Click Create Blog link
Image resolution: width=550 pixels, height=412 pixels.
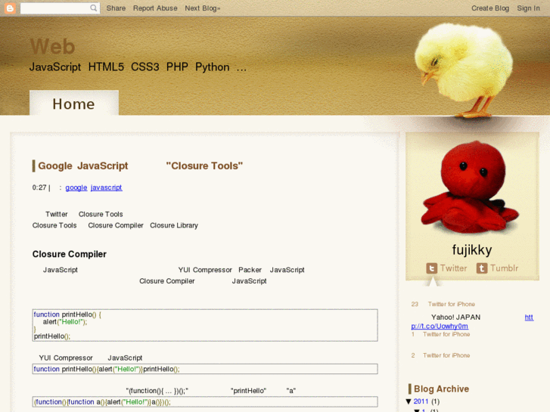490,8
